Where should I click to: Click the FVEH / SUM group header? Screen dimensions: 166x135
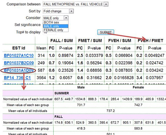point(120,41)
